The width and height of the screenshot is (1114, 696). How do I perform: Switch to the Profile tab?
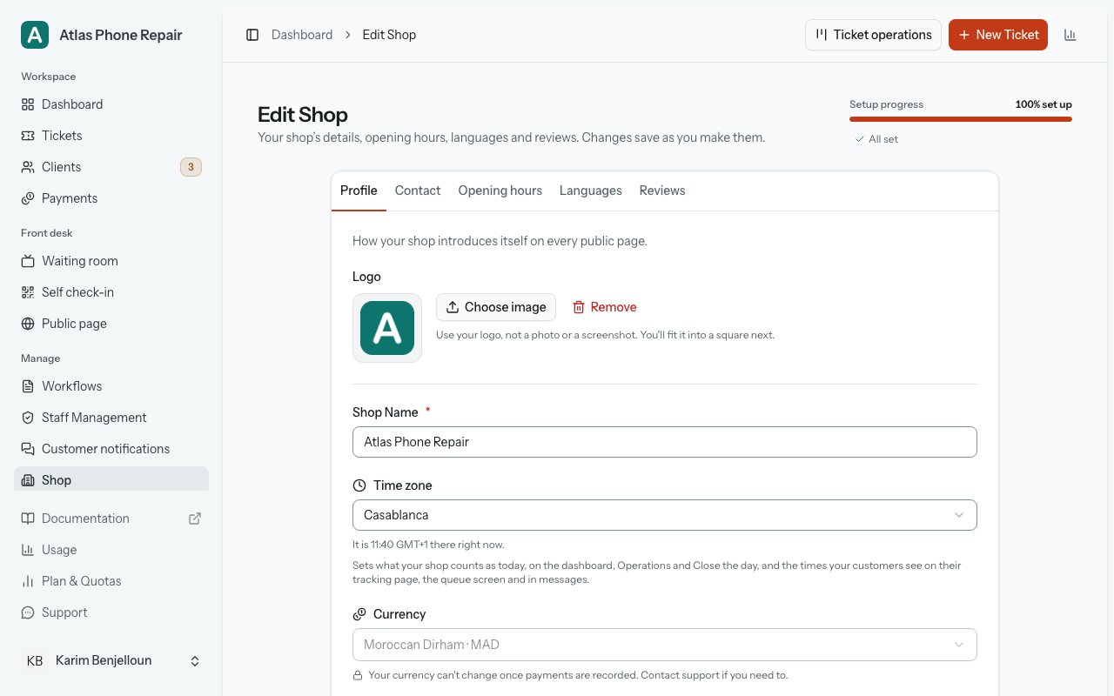pyautogui.click(x=359, y=191)
